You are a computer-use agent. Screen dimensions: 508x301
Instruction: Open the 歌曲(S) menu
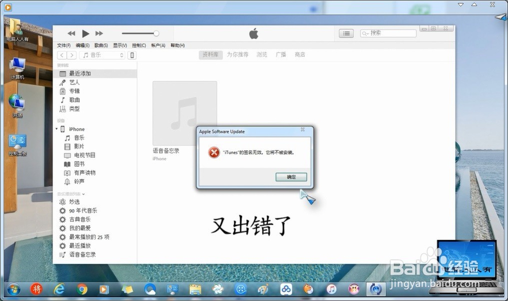[x=101, y=45]
